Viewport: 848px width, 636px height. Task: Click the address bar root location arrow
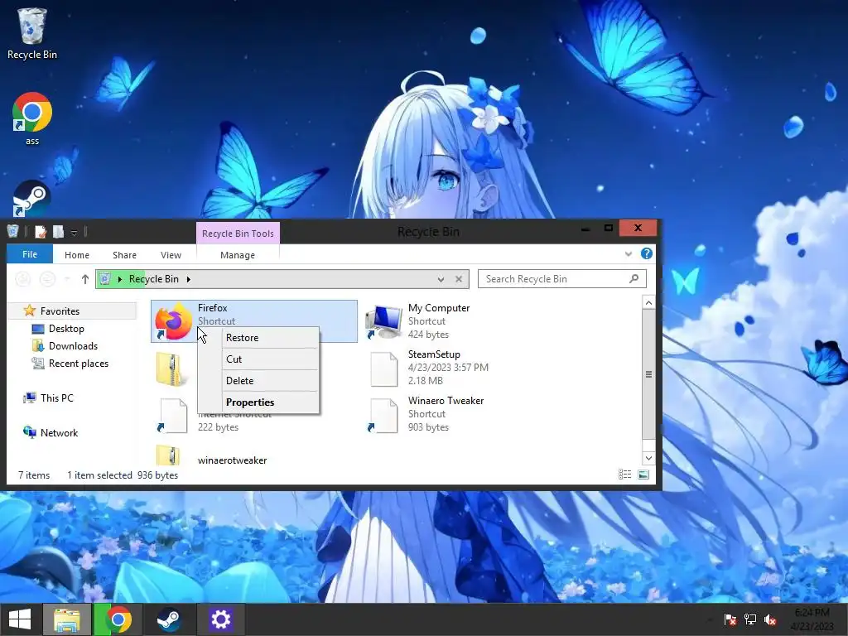119,279
